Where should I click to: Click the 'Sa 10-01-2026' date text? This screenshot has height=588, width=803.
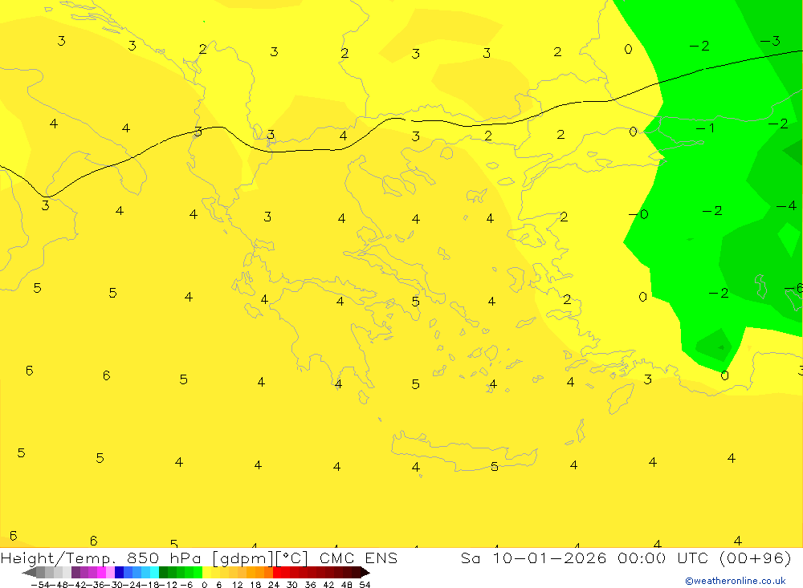click(x=533, y=558)
